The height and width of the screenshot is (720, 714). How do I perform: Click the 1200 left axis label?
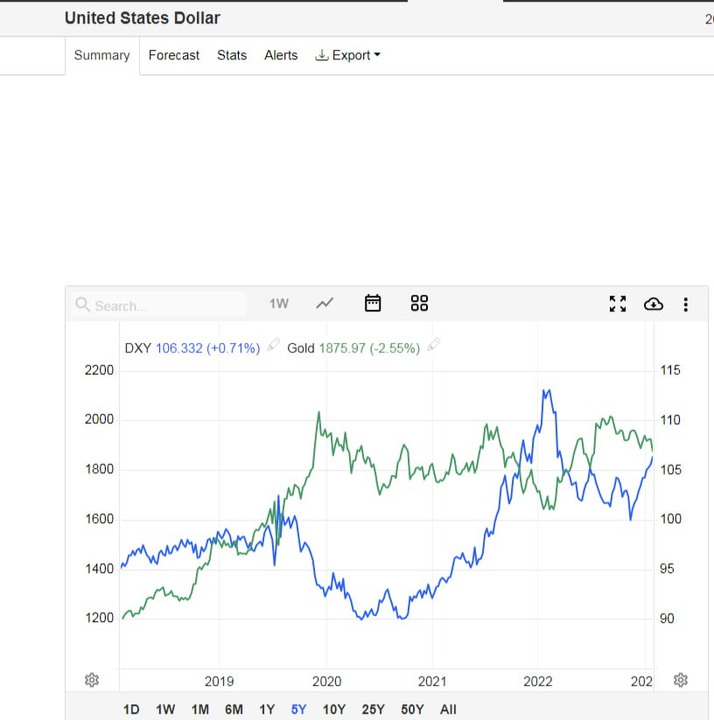[x=99, y=618]
